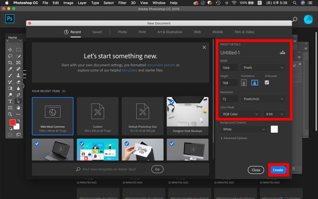318x199 pixels.
Task: Select the Eyedropper tool
Action: coord(10,69)
